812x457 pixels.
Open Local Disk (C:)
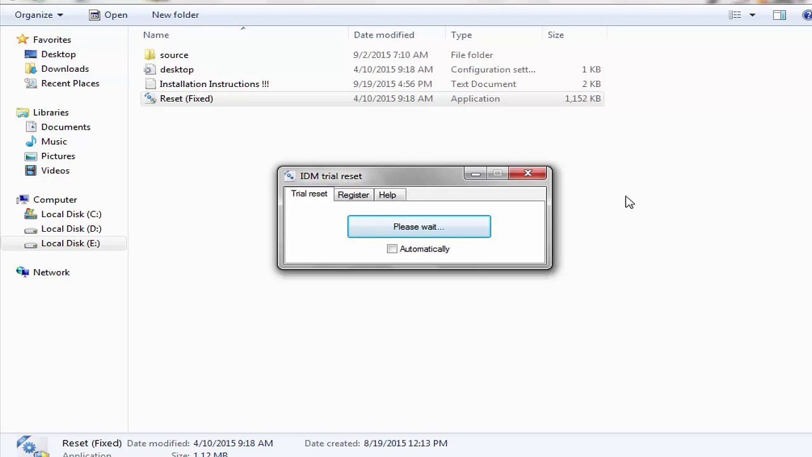point(71,214)
